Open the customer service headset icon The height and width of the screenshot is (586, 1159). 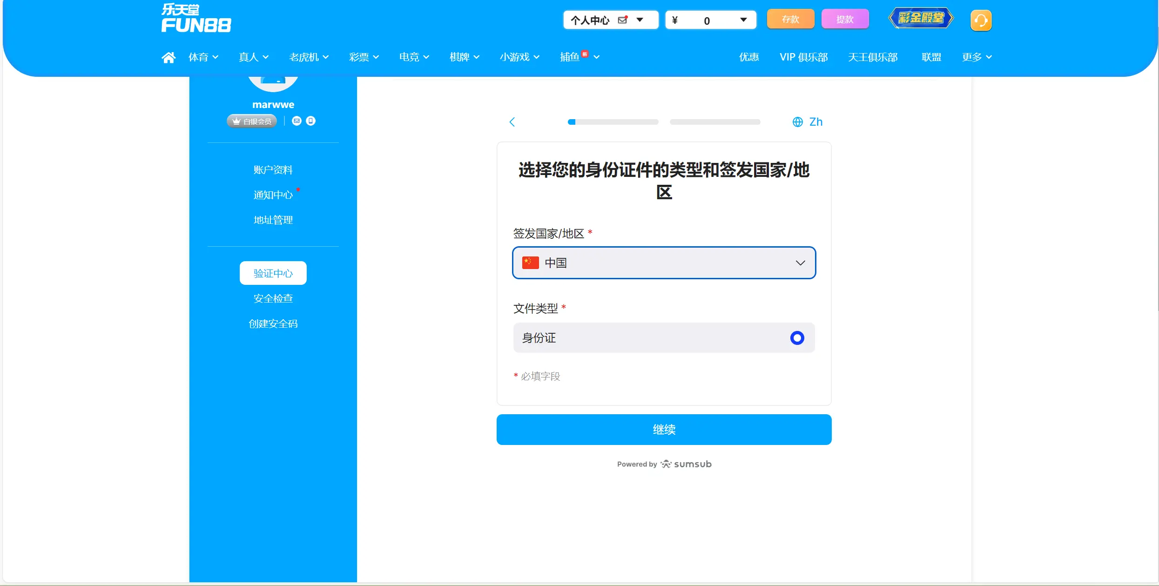(981, 20)
